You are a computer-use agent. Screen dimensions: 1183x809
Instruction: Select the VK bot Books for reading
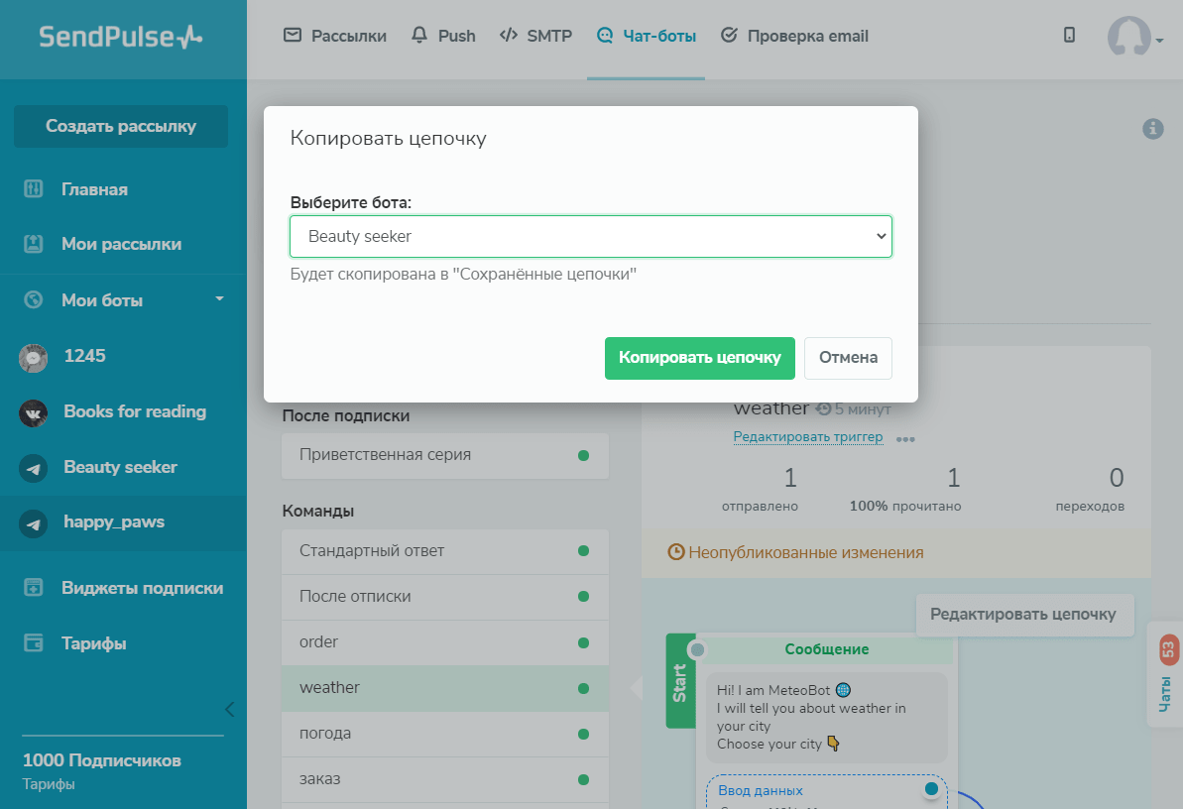point(134,411)
